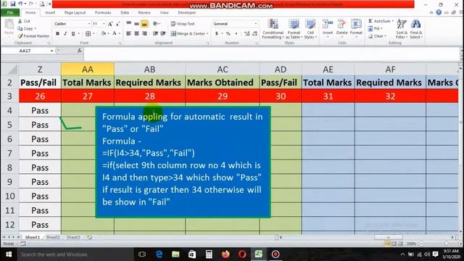The image size is (464, 261).
Task: Toggle Bold formatting
Action: pyautogui.click(x=58, y=34)
